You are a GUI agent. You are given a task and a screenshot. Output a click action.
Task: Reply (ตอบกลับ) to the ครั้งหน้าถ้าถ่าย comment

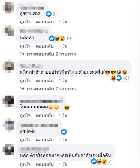pos(45,81)
